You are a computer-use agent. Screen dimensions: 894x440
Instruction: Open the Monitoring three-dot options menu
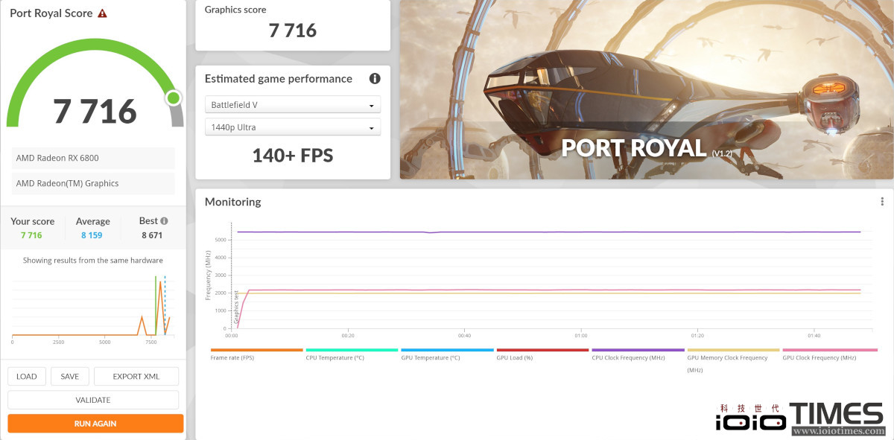point(882,202)
